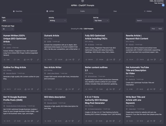Screen dimensions: 166x126
Task: Open E-E-A-T Niche Authority prompt title
Action: pyautogui.click(x=96, y=100)
